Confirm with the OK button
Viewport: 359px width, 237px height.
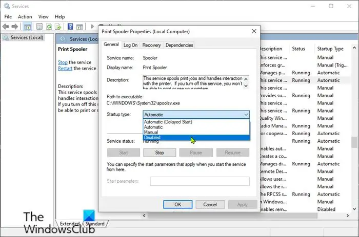click(177, 204)
